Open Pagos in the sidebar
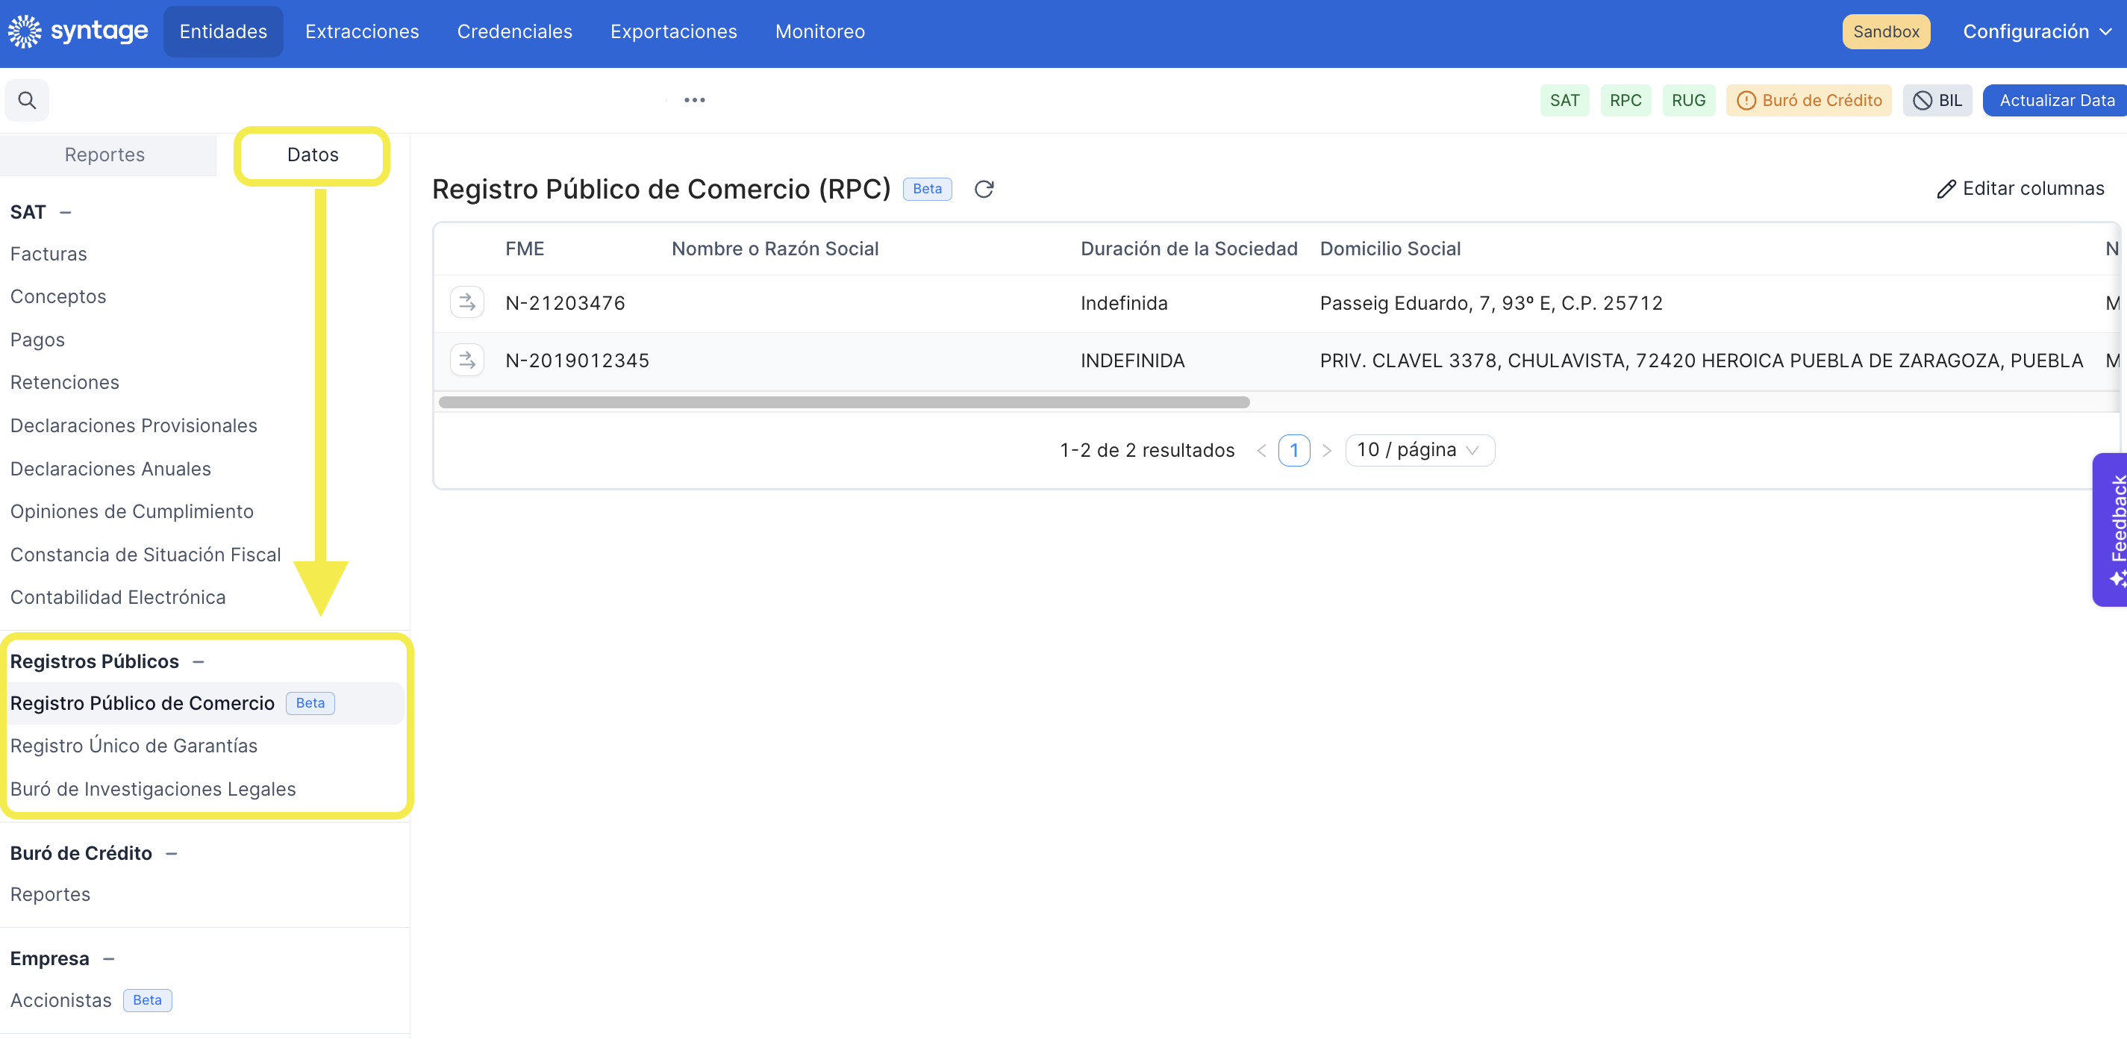 [x=37, y=340]
